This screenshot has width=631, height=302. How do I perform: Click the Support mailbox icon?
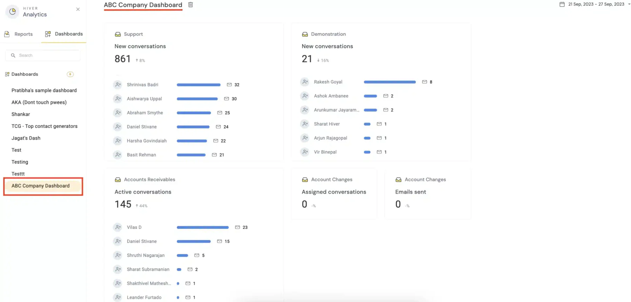point(118,34)
